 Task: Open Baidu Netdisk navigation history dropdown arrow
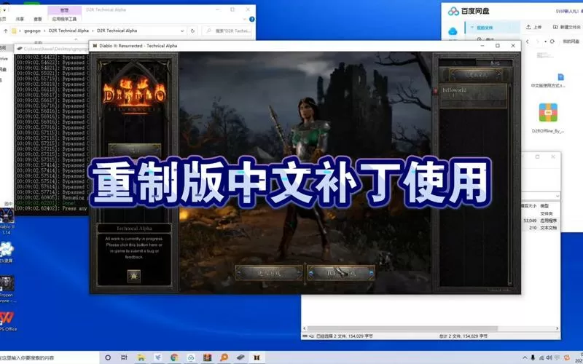(545, 41)
